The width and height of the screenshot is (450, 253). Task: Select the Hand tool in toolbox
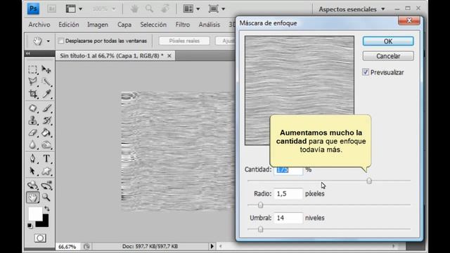pos(33,197)
